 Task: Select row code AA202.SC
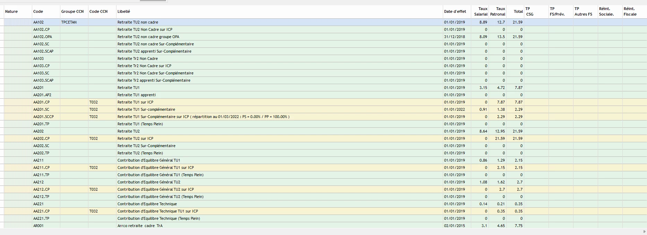[x=41, y=146]
